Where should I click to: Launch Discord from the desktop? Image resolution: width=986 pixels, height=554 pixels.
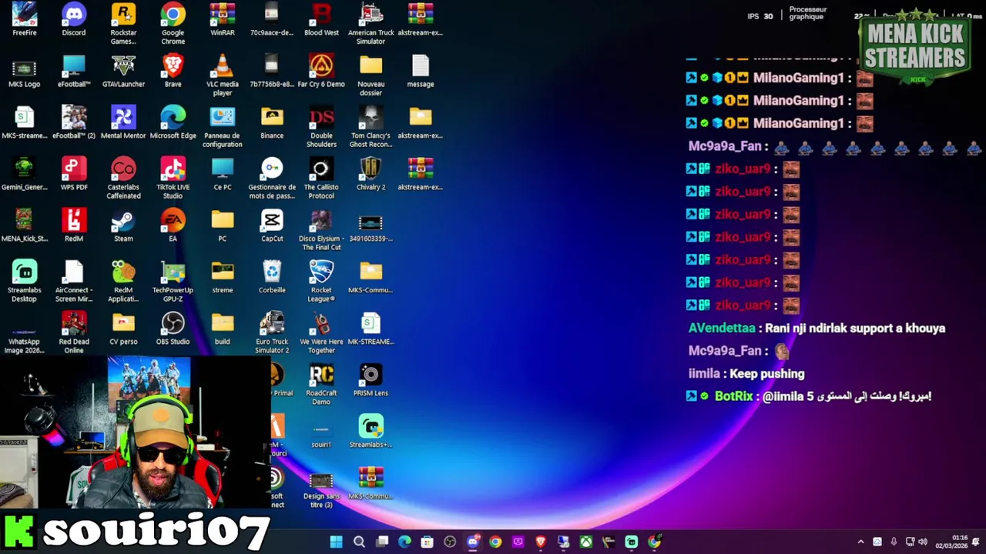(x=74, y=19)
